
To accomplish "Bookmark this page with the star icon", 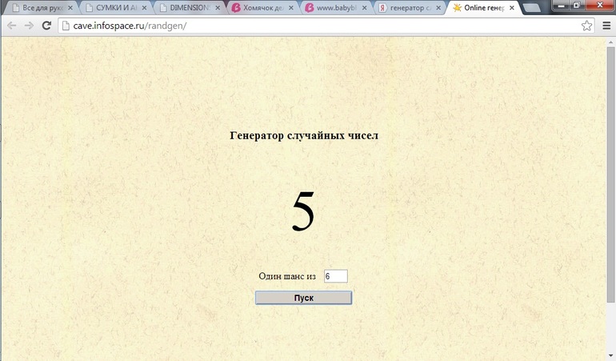I will tap(587, 26).
